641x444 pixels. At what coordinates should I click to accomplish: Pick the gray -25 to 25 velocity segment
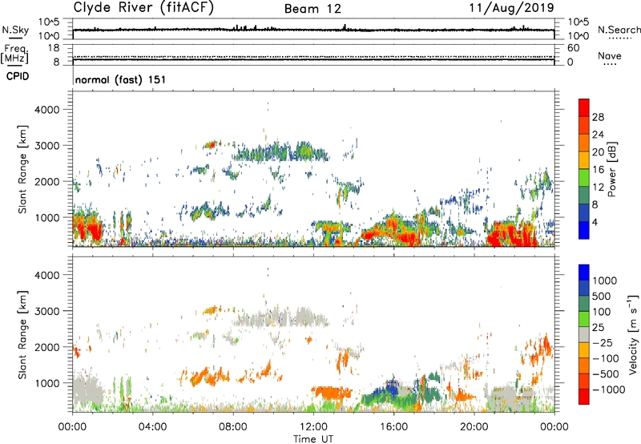click(x=584, y=335)
